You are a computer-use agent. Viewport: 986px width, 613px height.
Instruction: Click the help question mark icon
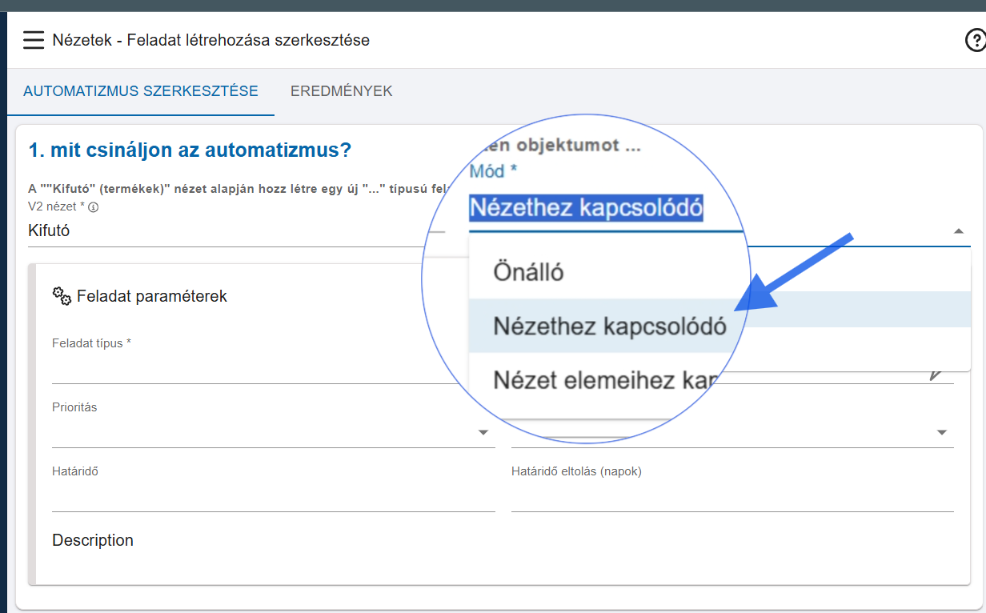(975, 40)
